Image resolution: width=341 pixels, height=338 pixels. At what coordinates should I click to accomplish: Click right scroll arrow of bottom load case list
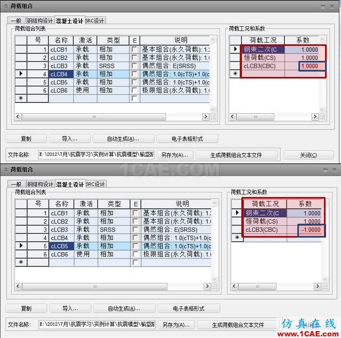[x=318, y=286]
